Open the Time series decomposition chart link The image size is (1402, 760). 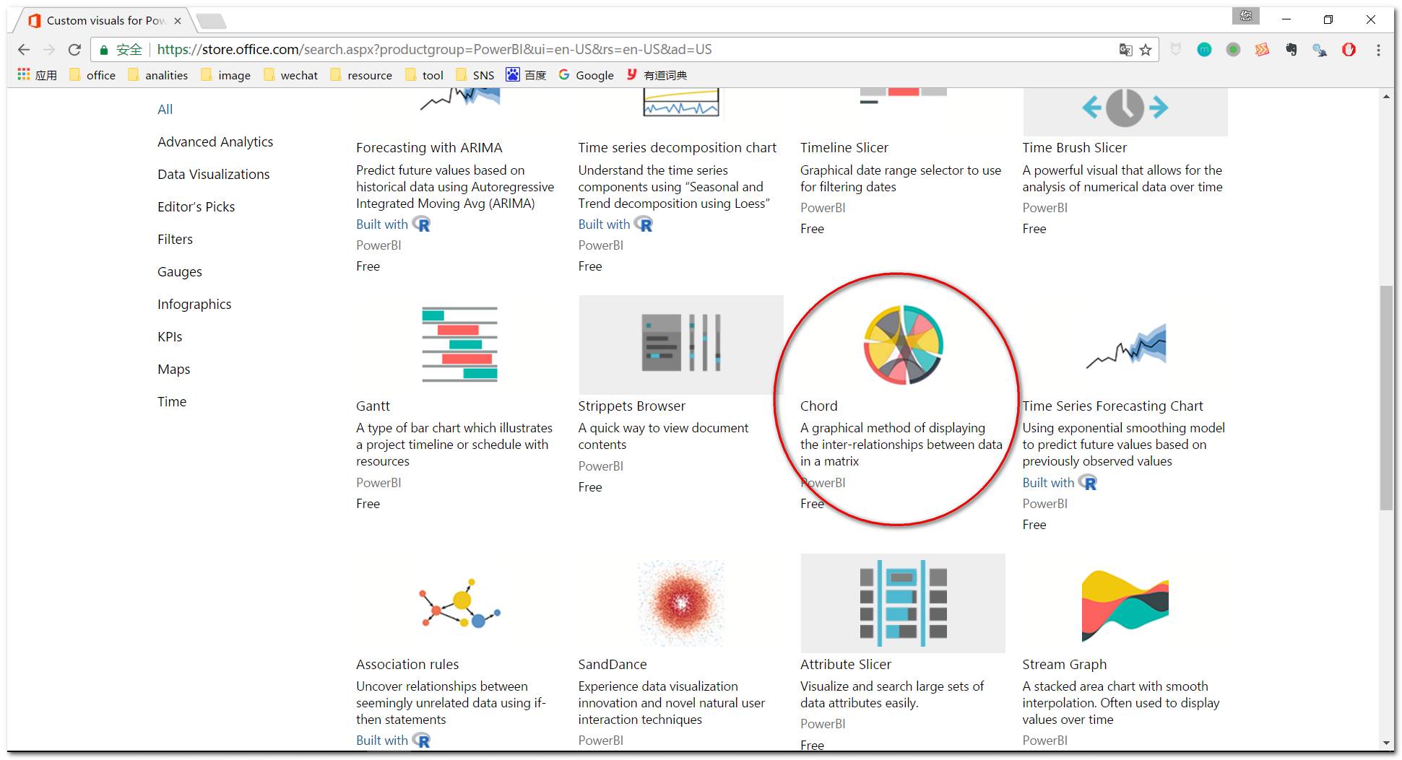[678, 148]
